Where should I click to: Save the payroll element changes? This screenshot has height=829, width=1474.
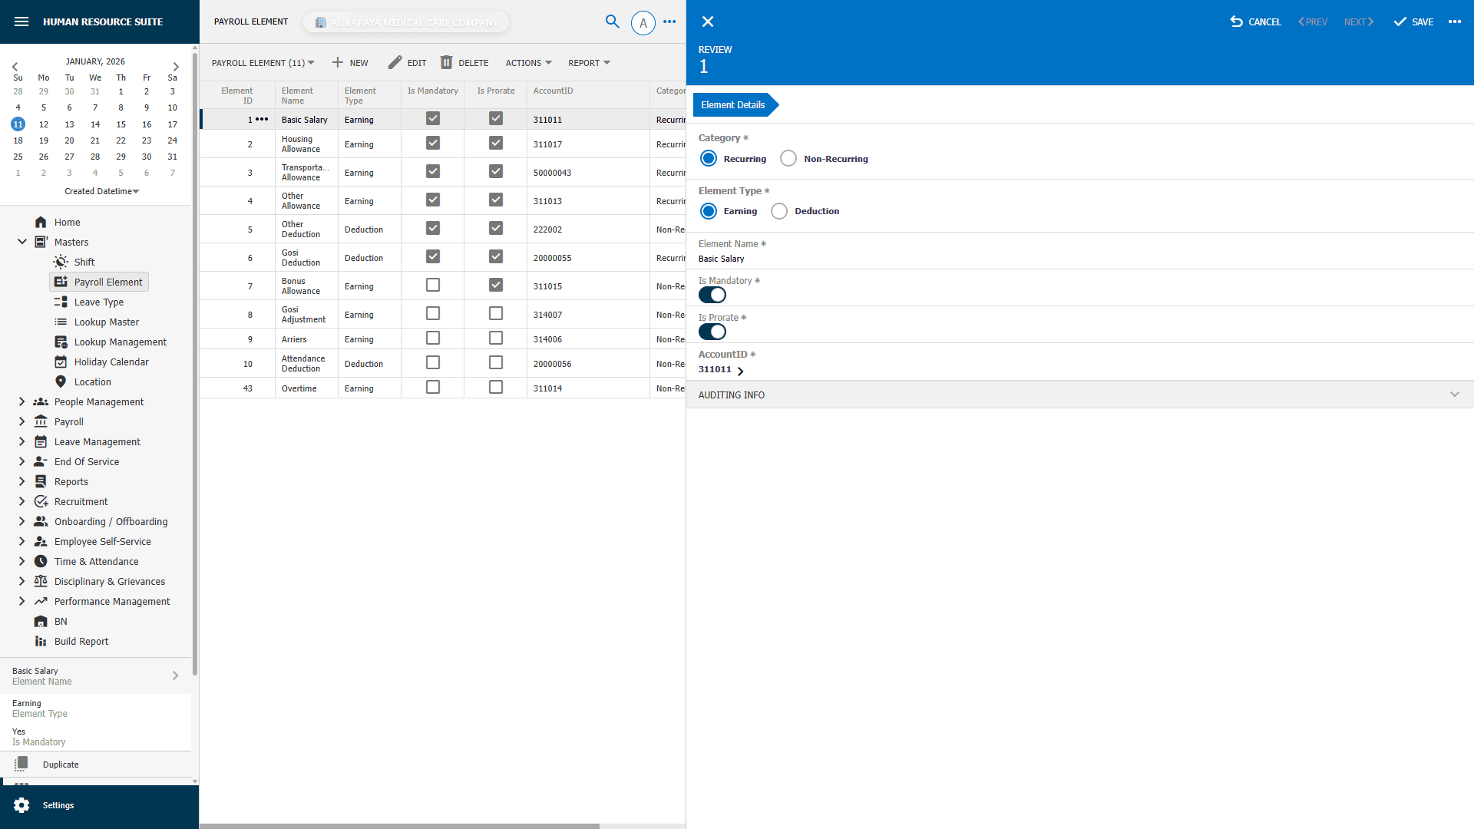tap(1413, 21)
